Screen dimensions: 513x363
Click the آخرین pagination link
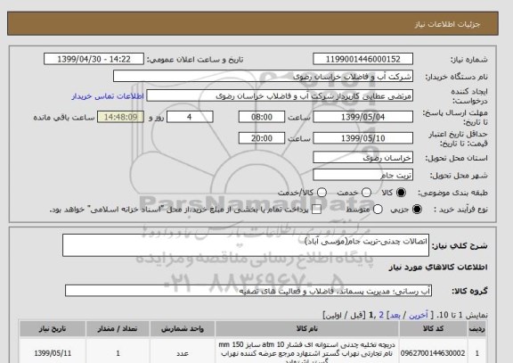pyautogui.click(x=419, y=315)
